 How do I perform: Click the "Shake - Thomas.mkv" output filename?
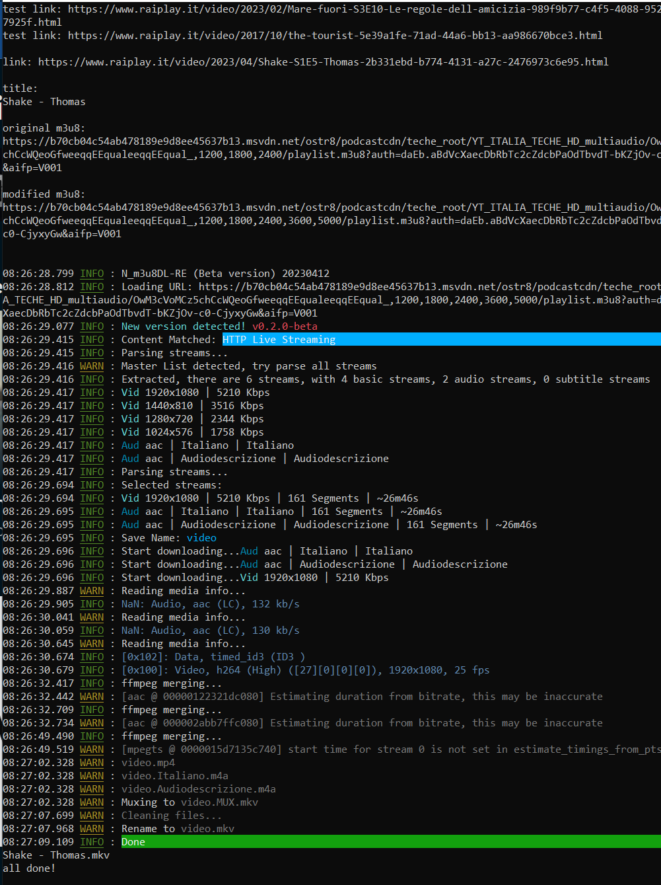click(56, 855)
